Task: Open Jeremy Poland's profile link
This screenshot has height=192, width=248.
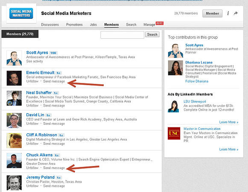Action: pyautogui.click(x=40, y=178)
